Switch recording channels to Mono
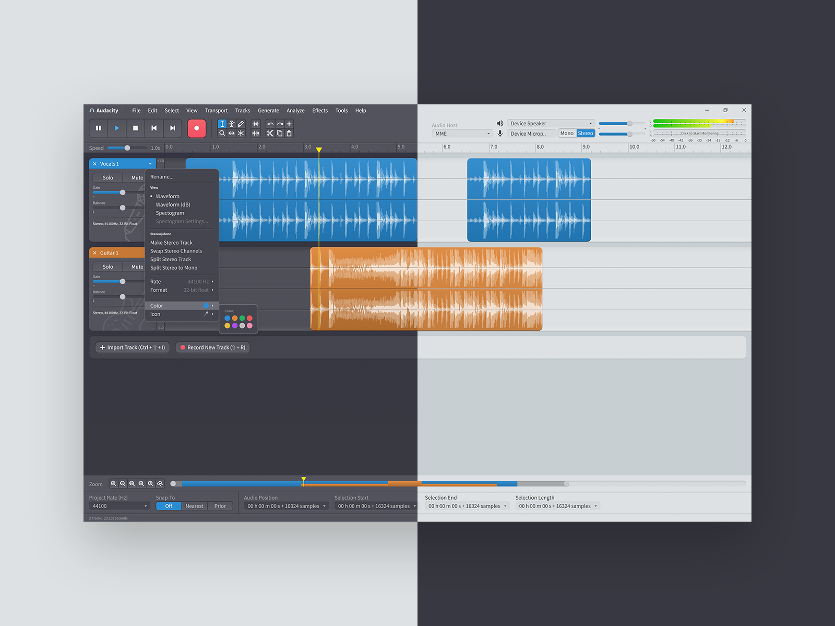Screen dimensions: 835x626 pos(567,134)
